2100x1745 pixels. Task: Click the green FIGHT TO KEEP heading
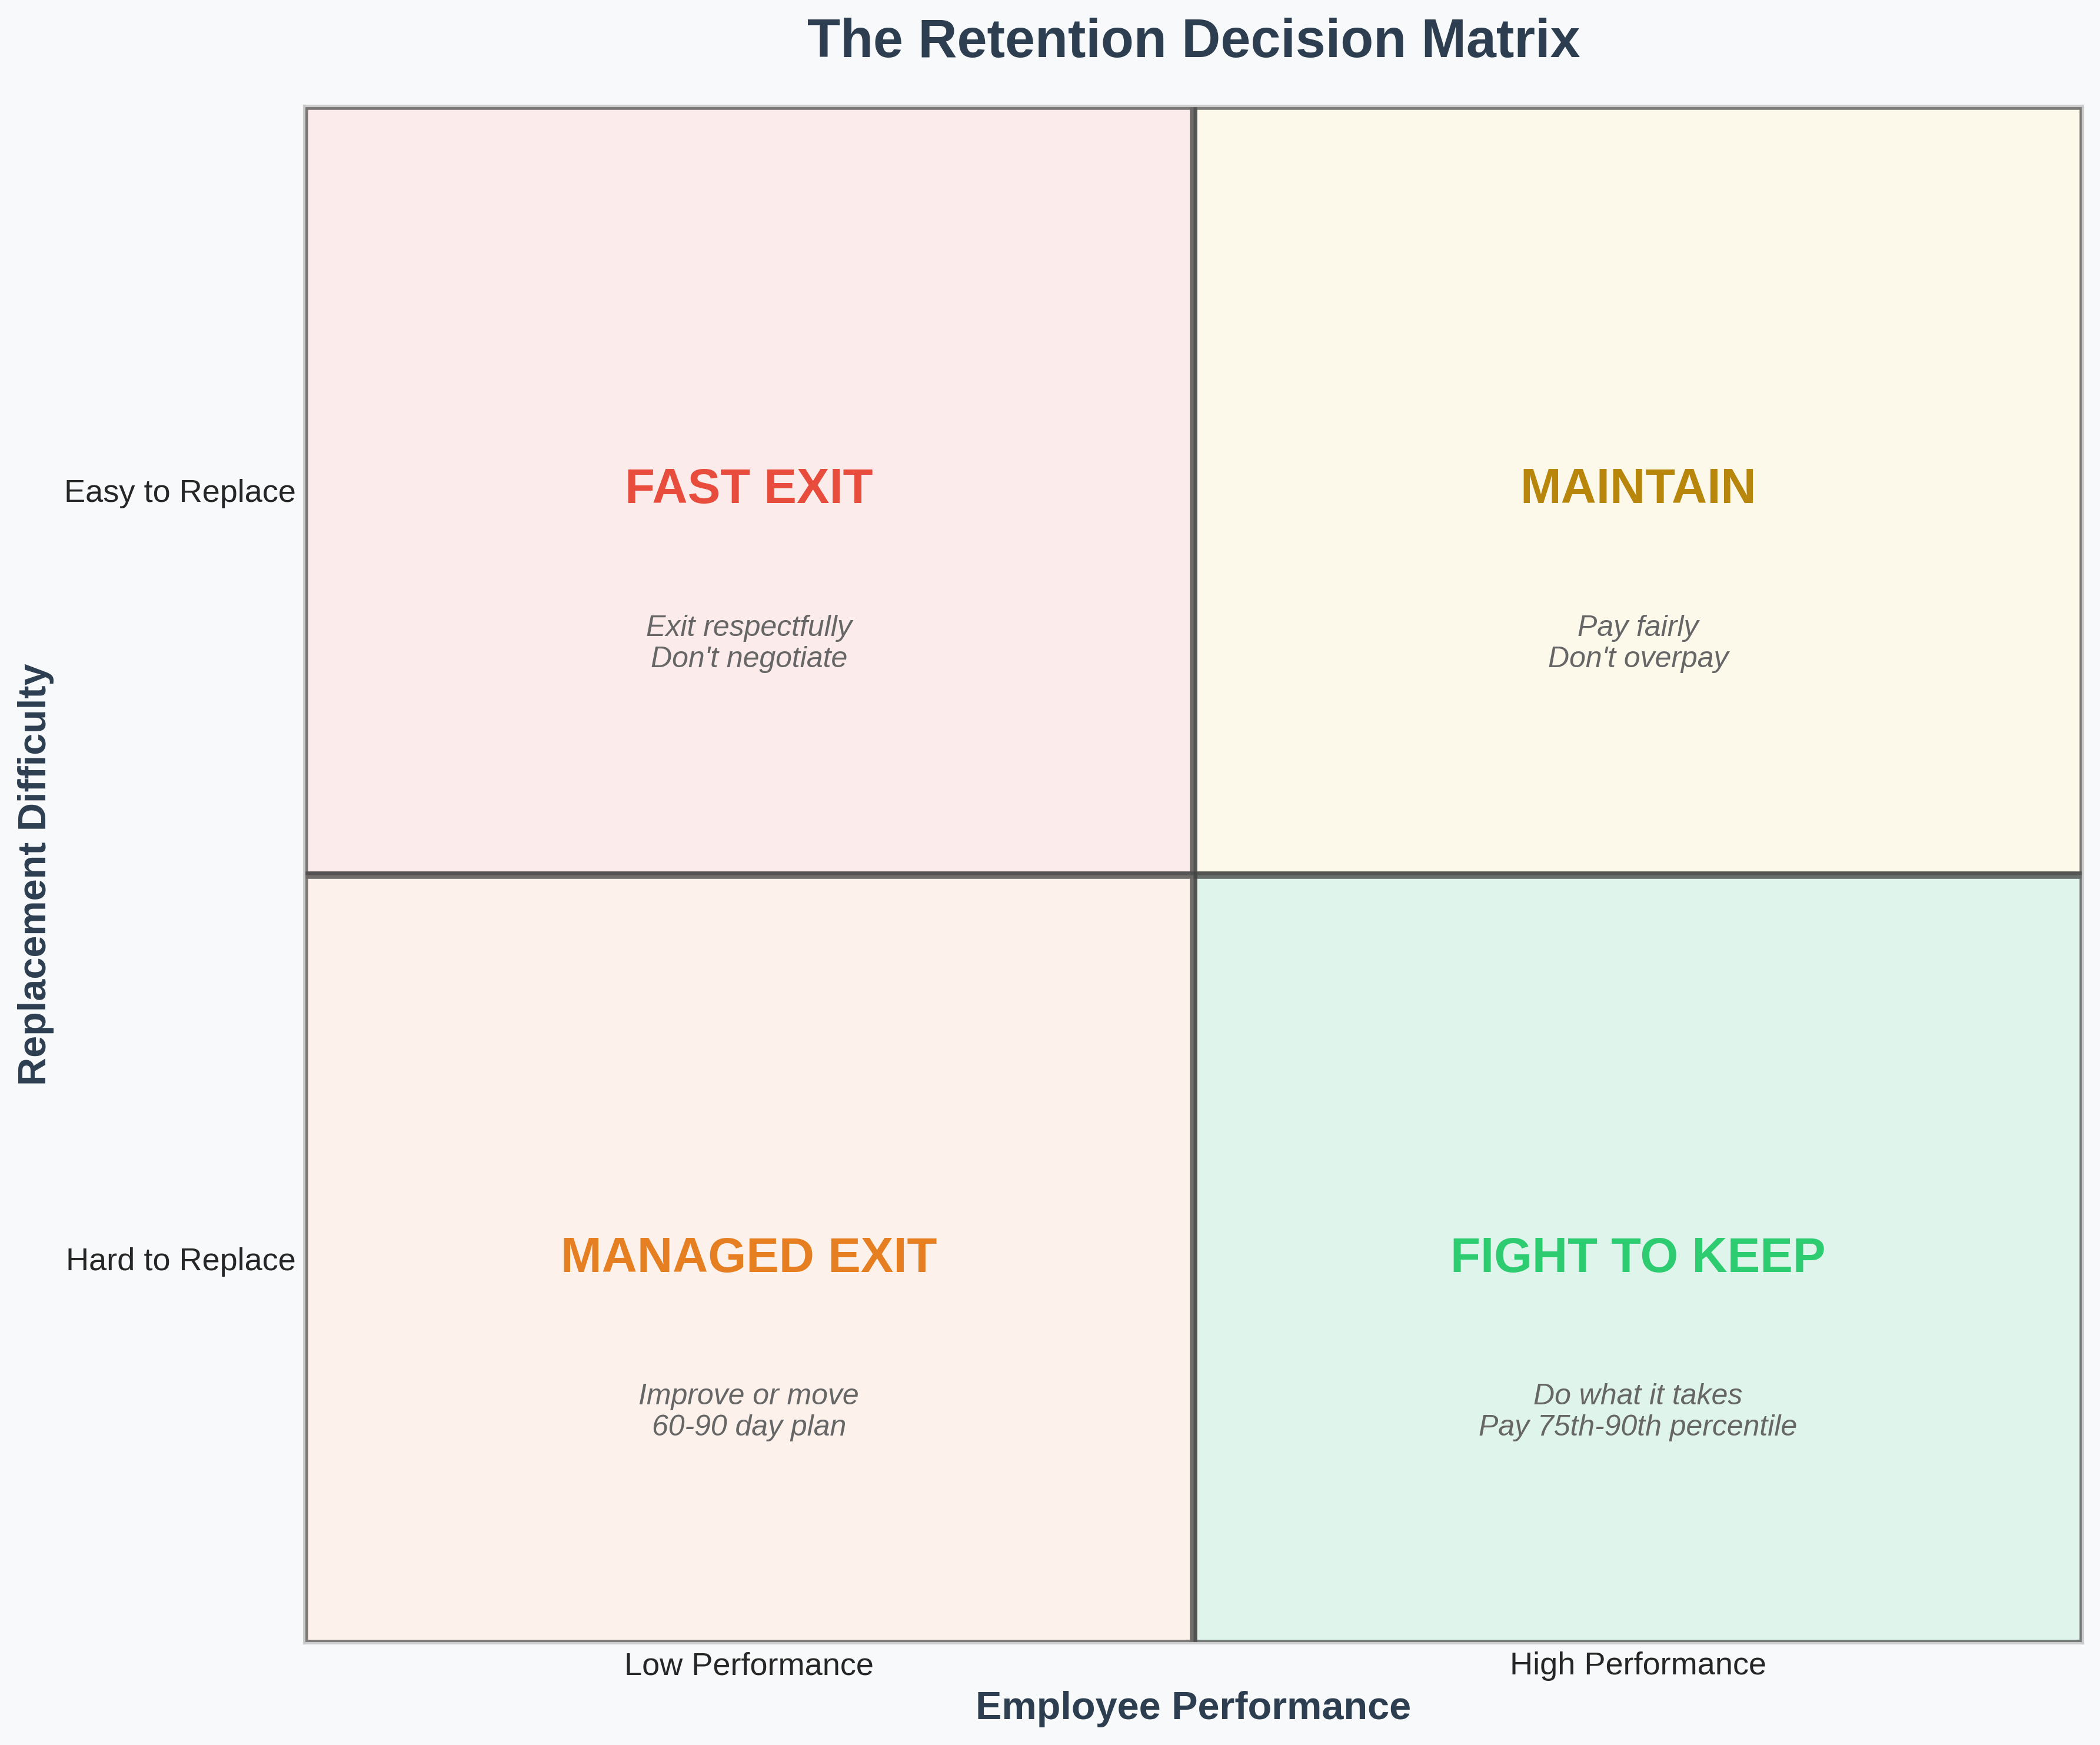click(x=1637, y=1256)
